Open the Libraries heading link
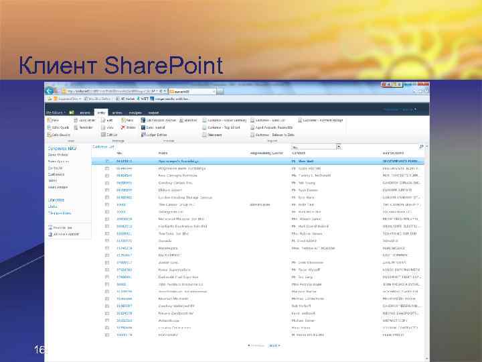This screenshot has height=362, width=482. [56, 200]
